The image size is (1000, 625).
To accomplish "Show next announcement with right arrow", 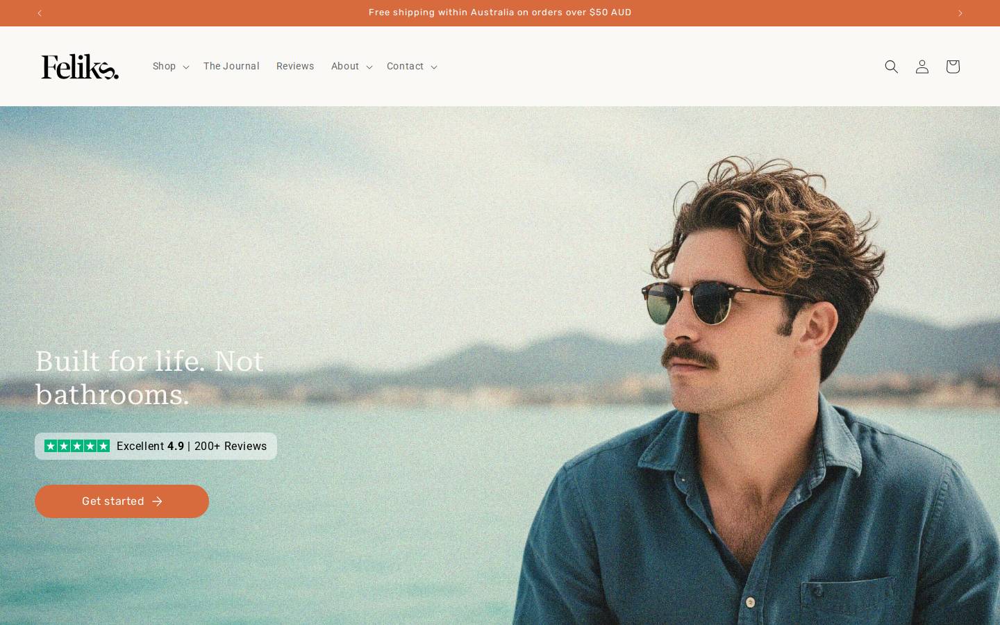I will click(x=960, y=13).
